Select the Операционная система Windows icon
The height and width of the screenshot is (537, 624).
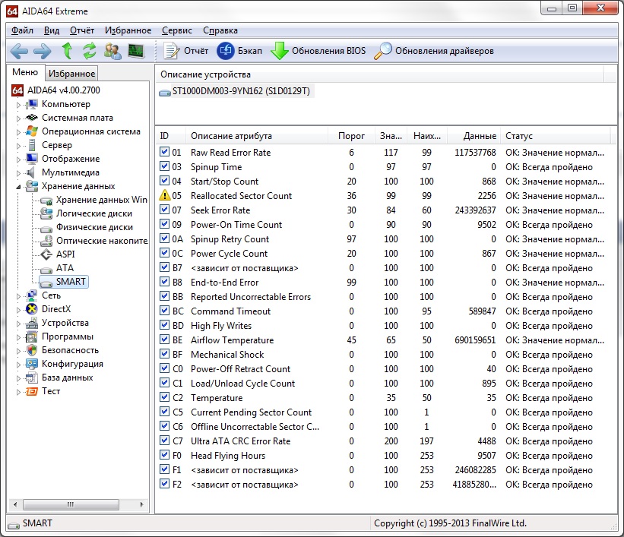31,131
